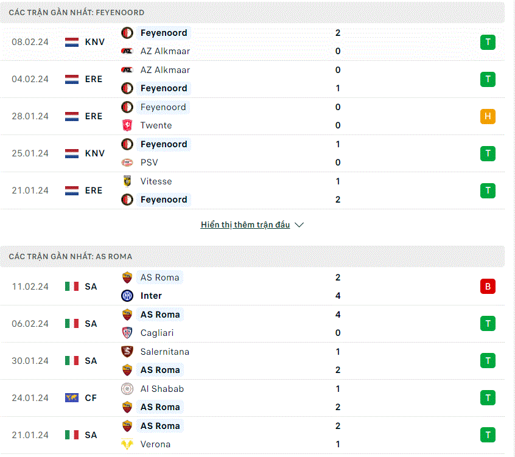Open the Feyenoord recent matches section header
The width and height of the screenshot is (515, 457).
(x=252, y=13)
